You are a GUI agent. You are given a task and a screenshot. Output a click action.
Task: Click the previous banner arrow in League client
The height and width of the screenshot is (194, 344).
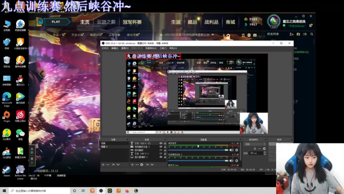pos(41,73)
